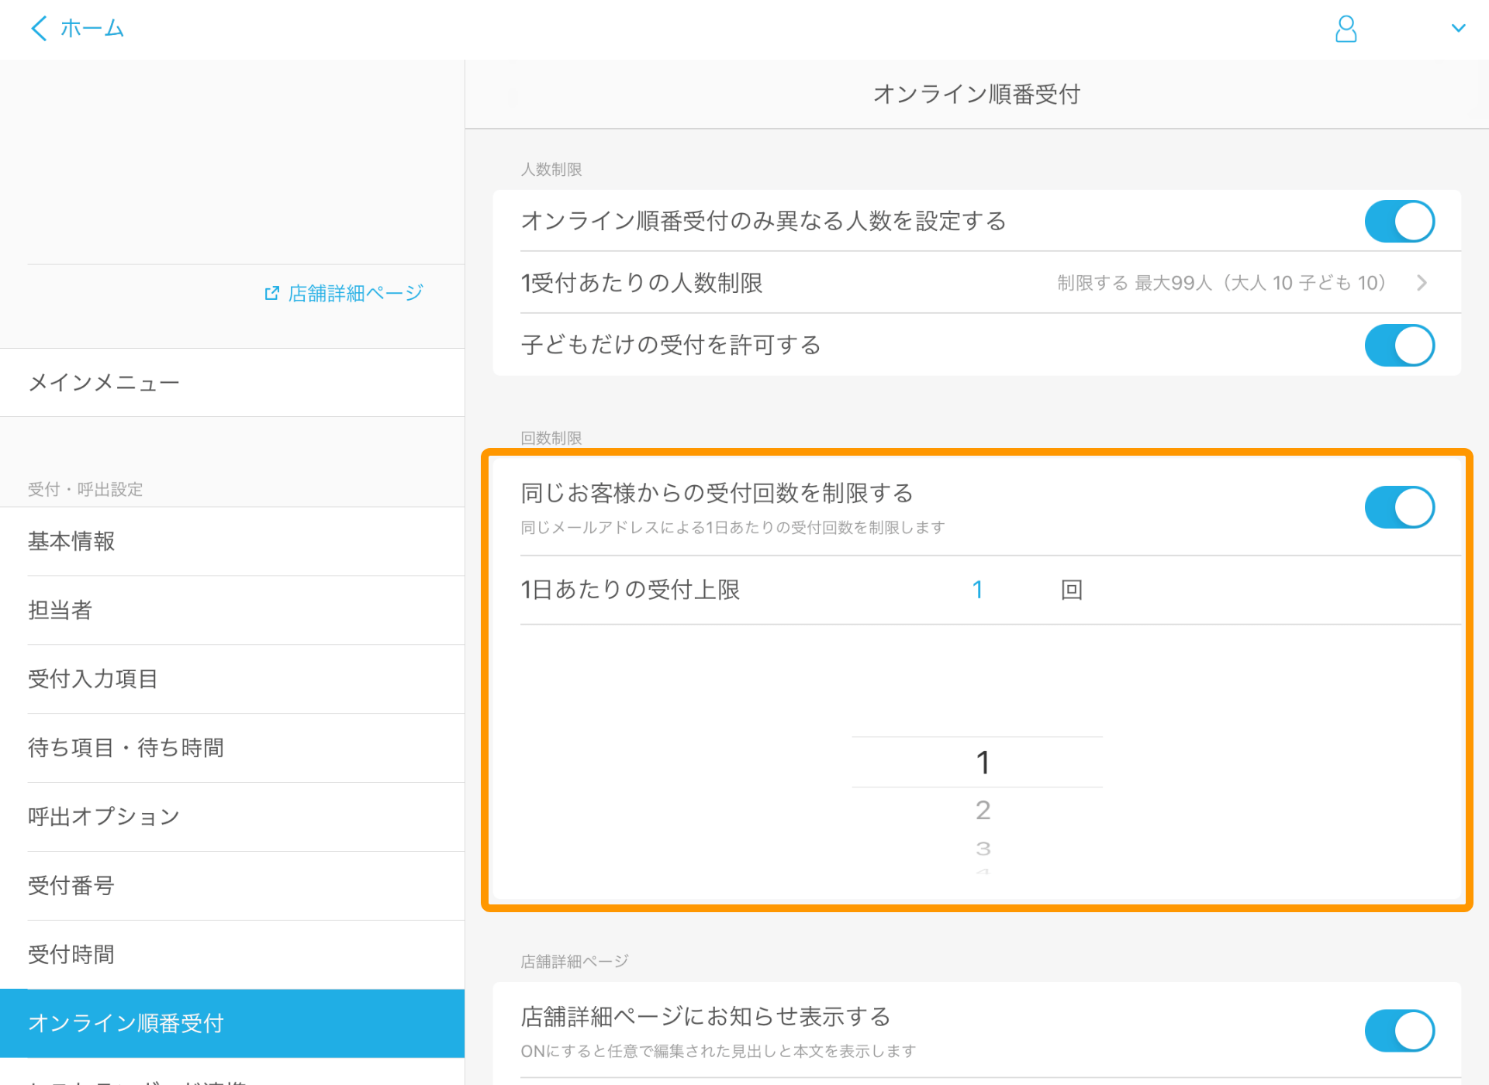1489x1085 pixels.
Task: Expand the 1日あたりの受付上限 number selector
Action: [x=977, y=591]
